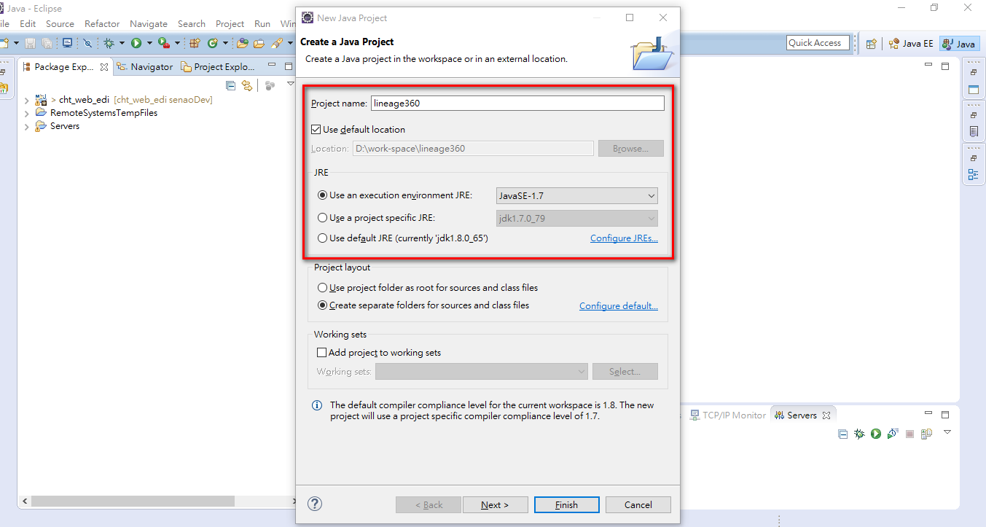Open the console monitor toolbar icon
986x527 pixels.
coord(67,43)
